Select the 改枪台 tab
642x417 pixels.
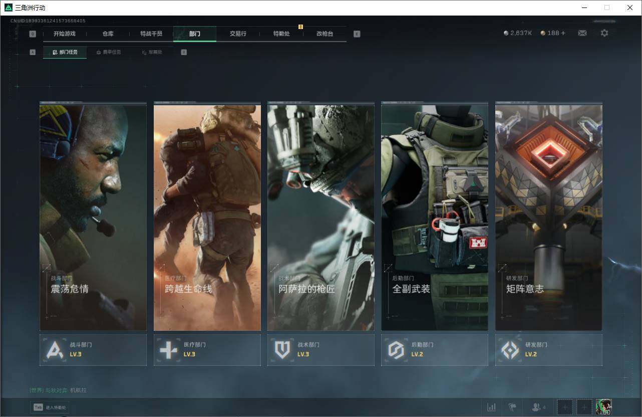point(325,34)
